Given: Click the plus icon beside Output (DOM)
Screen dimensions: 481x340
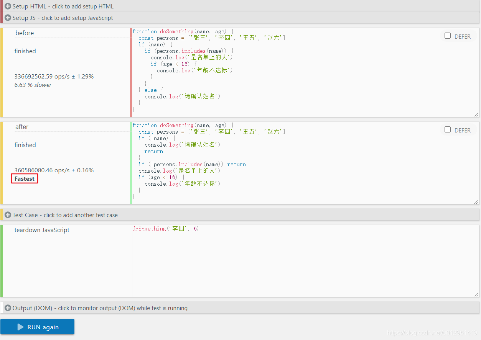Looking at the screenshot, I should (8, 308).
